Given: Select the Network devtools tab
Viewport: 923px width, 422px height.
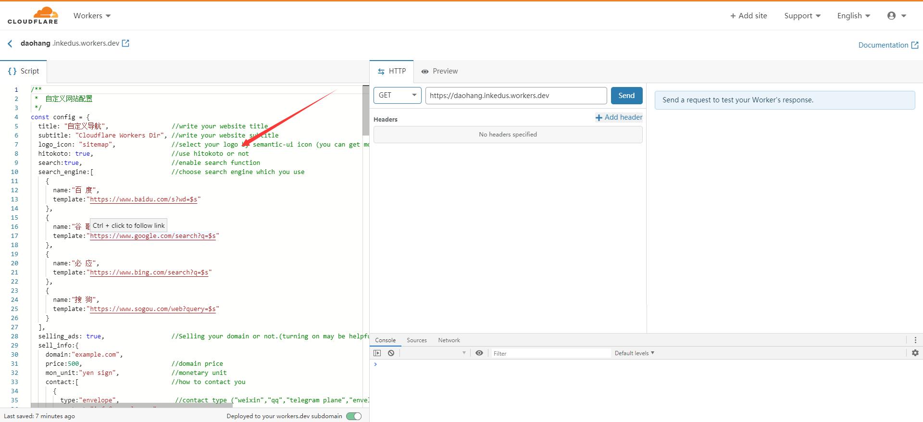Looking at the screenshot, I should tap(449, 340).
